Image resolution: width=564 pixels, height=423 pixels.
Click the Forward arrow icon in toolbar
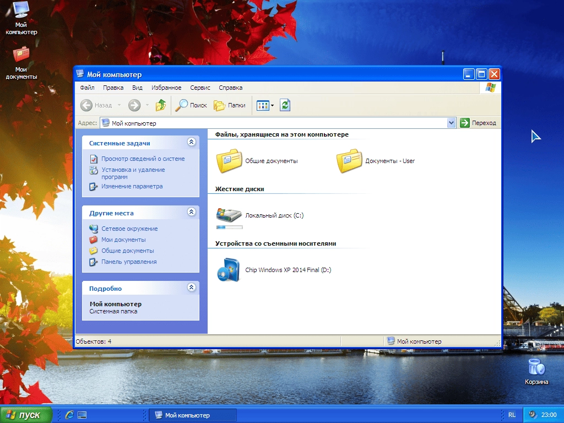(x=134, y=105)
